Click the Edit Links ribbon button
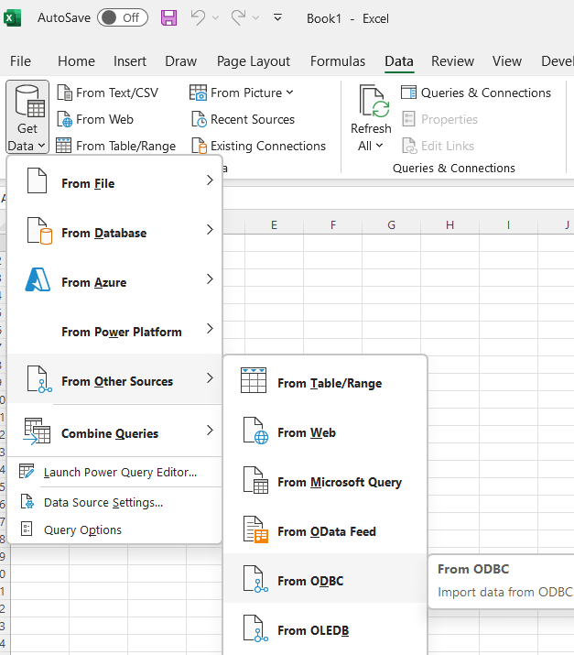This screenshot has width=574, height=655. tap(438, 146)
